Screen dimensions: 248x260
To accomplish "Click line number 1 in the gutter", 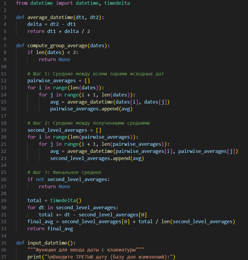I will pyautogui.click(x=4, y=3).
